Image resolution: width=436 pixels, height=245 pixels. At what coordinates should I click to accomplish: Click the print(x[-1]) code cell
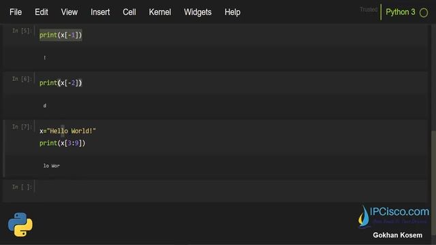pos(61,35)
